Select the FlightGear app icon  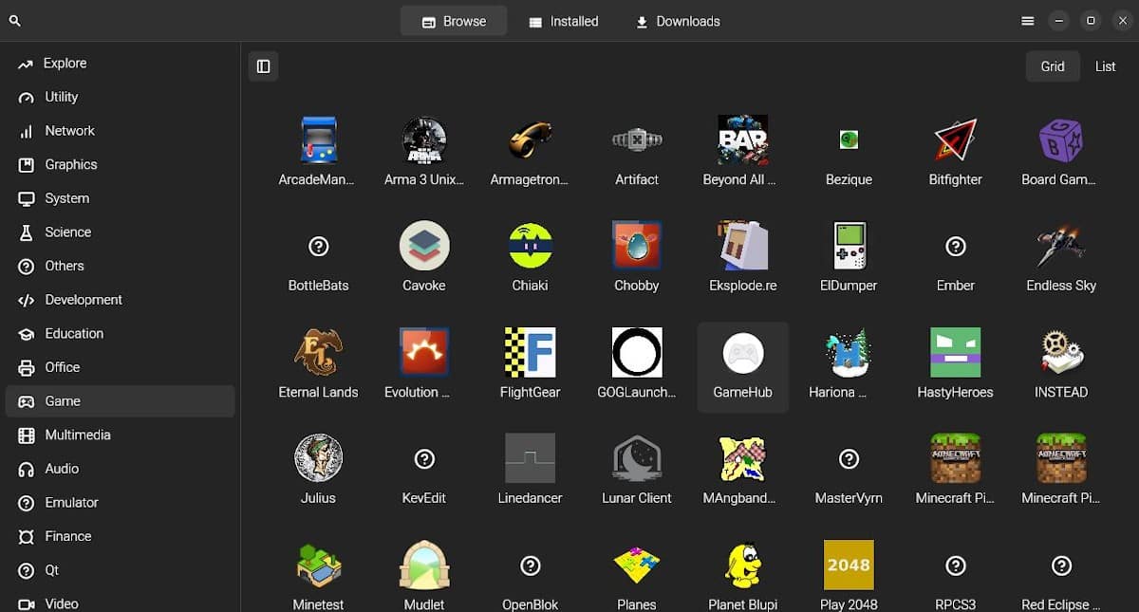click(530, 353)
